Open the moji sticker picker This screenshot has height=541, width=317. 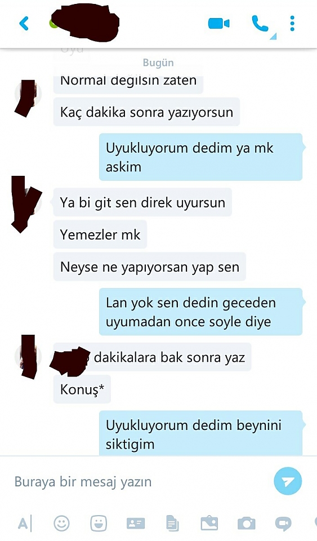tap(99, 524)
